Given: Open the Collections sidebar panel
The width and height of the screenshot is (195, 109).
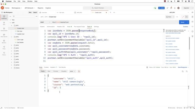Looking at the screenshot, I should (x=4, y=17).
